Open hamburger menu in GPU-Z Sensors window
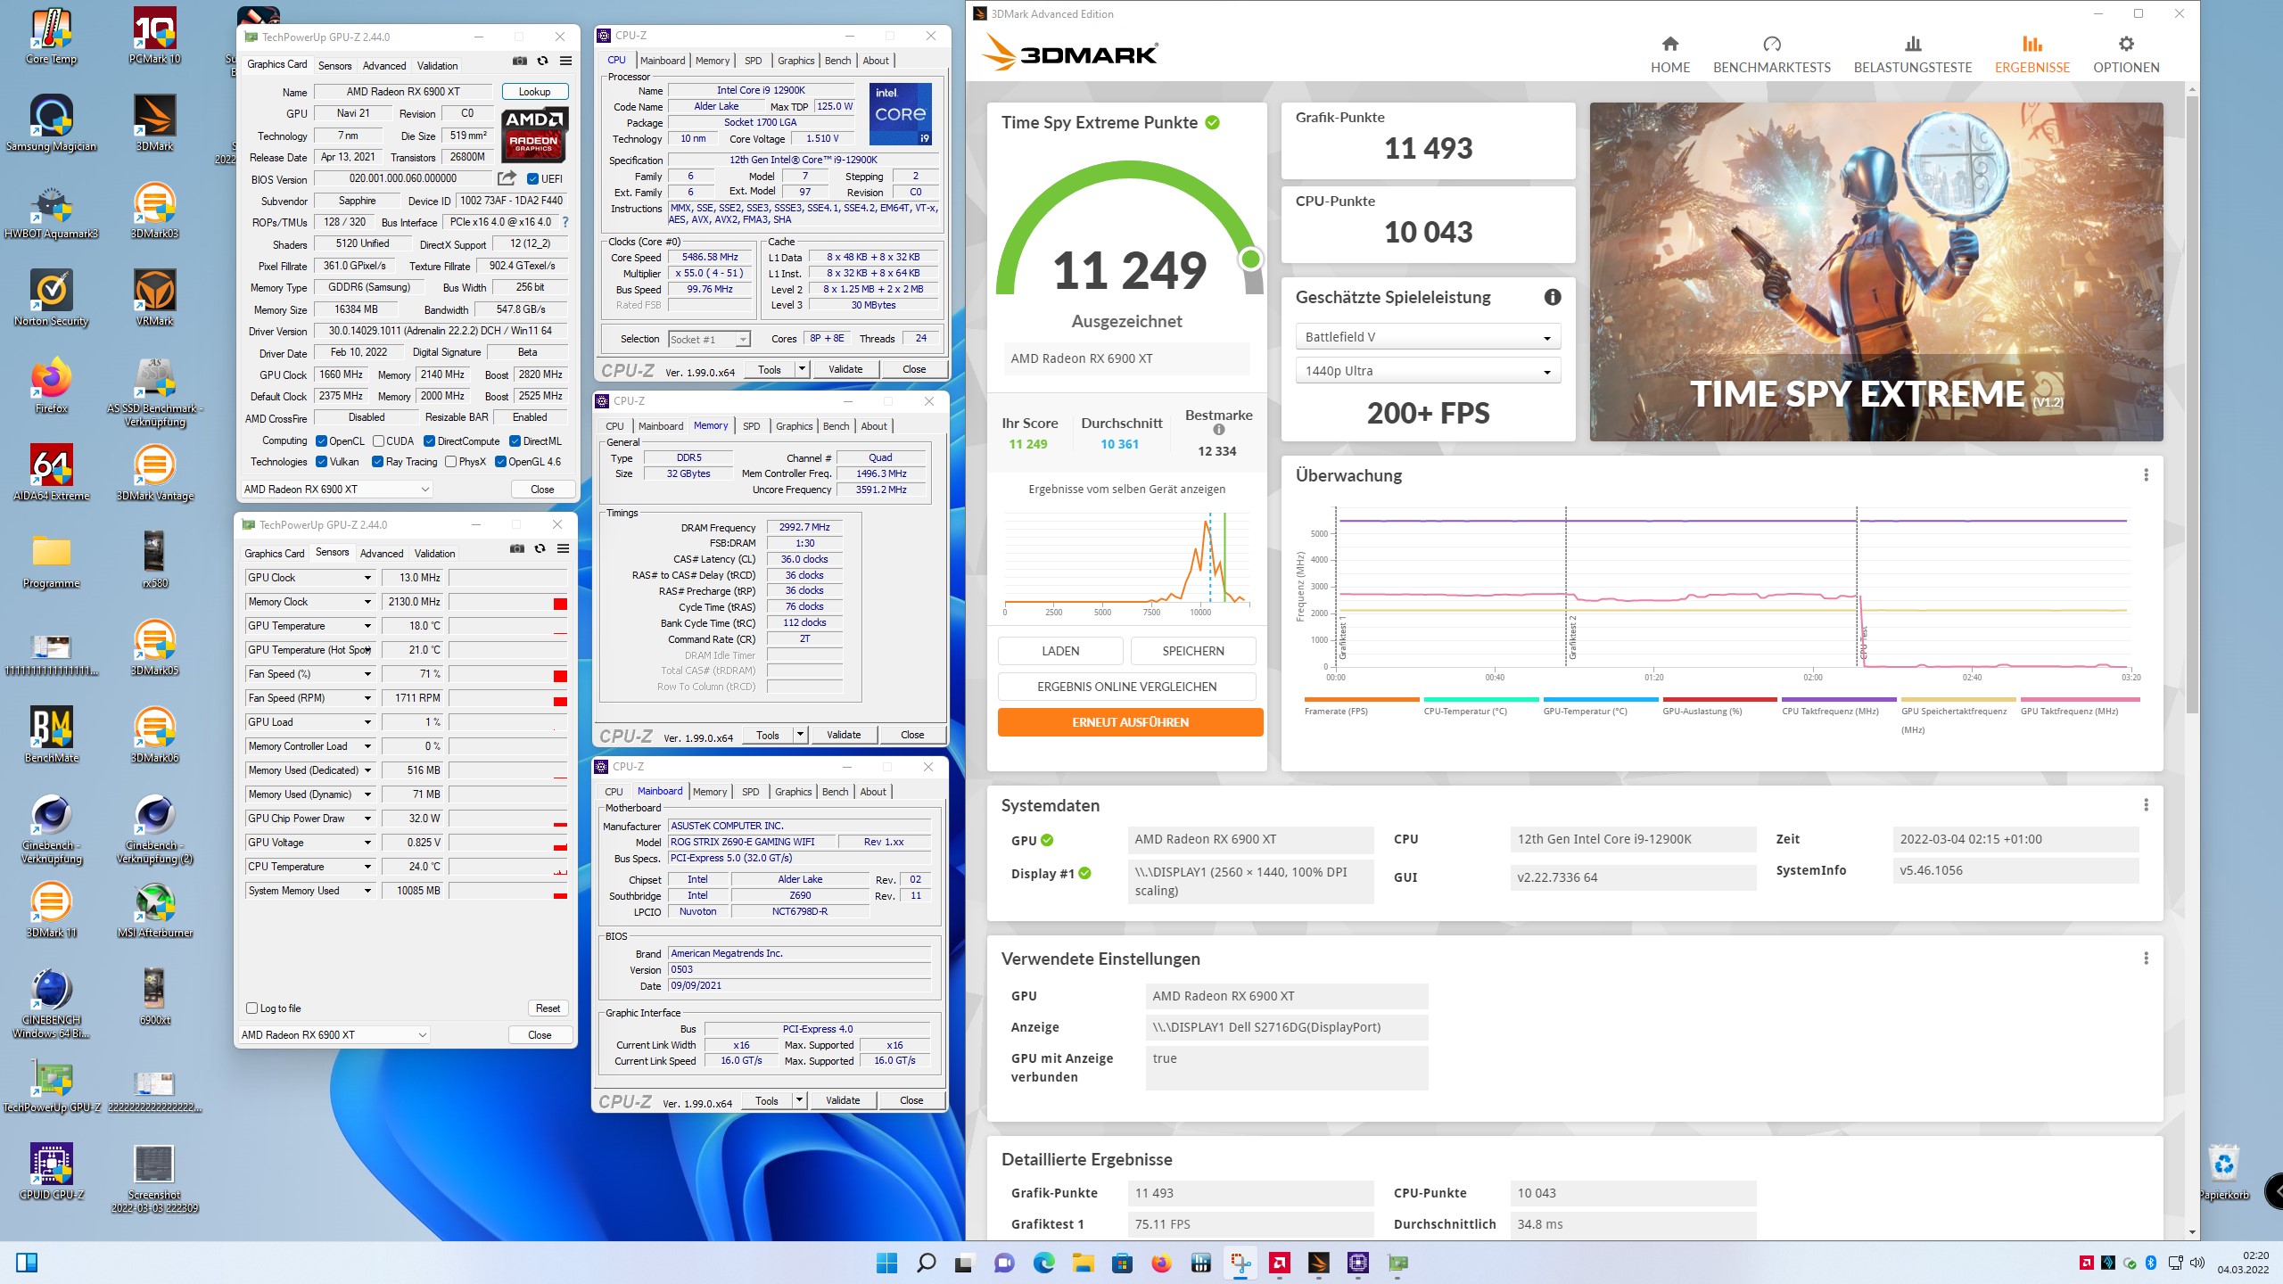 563,548
